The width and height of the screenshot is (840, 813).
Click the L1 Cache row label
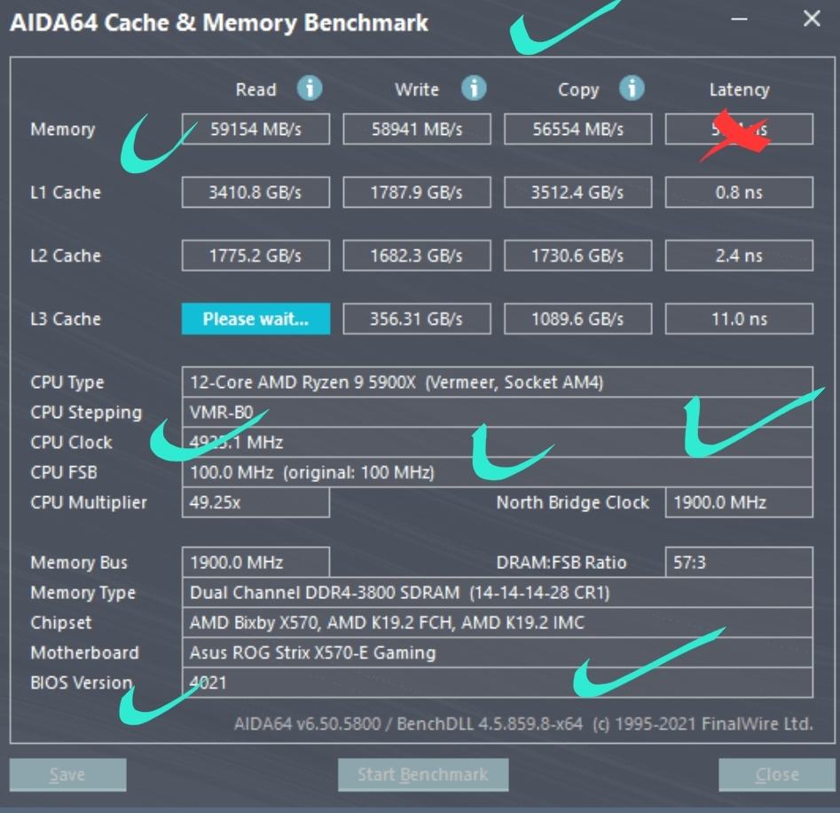66,193
